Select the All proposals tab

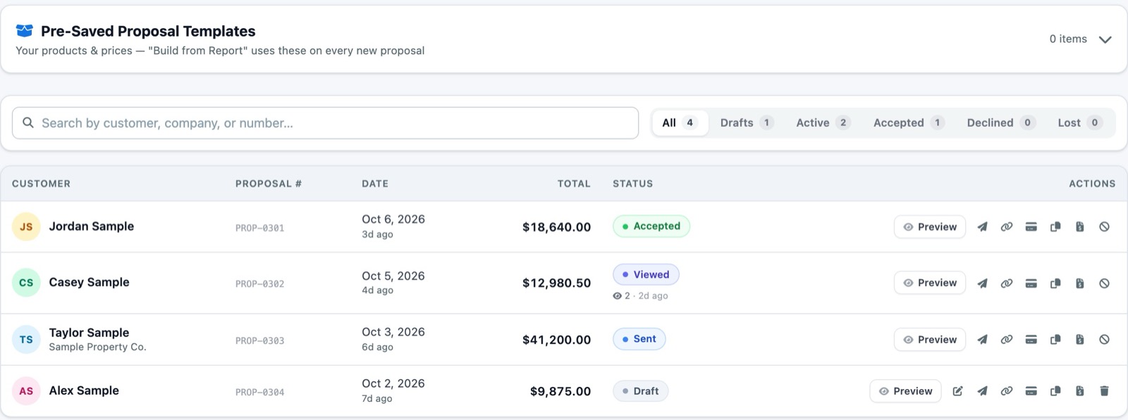[x=680, y=123]
